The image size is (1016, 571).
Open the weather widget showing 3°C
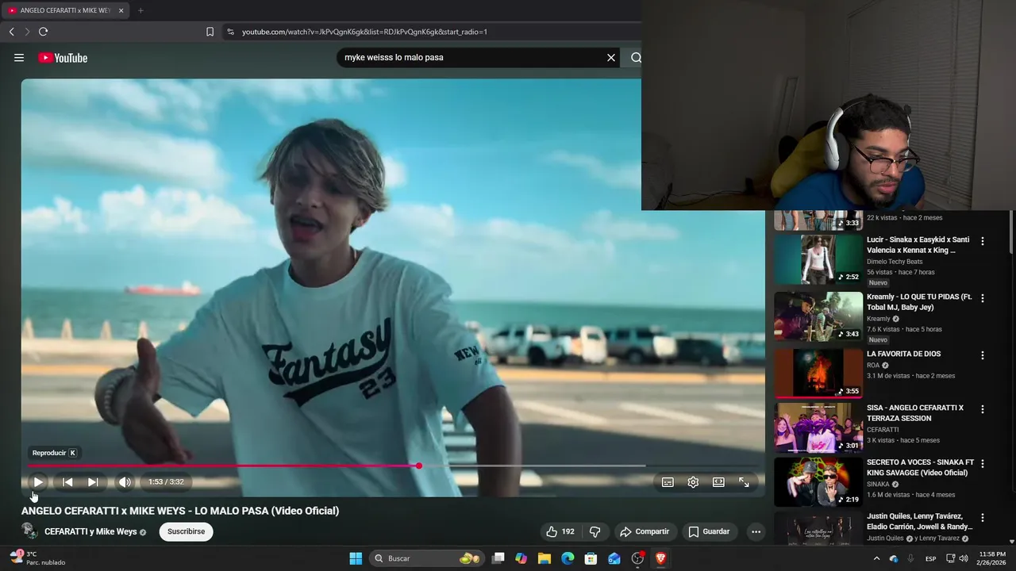(x=37, y=558)
